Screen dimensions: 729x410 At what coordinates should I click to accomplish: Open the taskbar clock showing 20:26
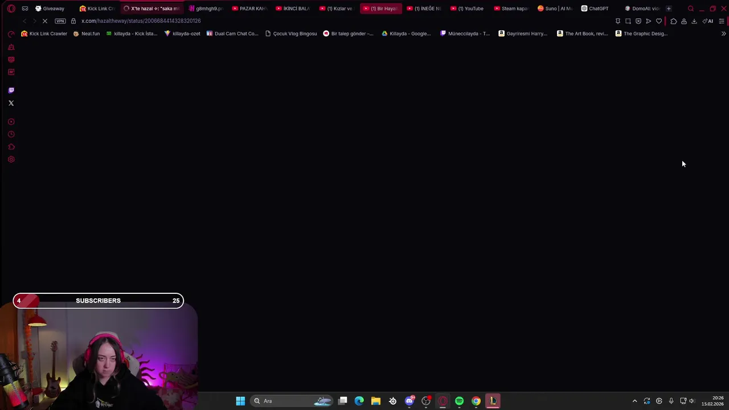[x=712, y=401]
